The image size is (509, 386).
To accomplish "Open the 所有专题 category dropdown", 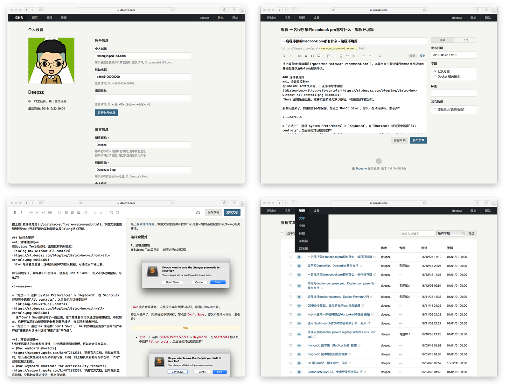I will tap(450, 233).
